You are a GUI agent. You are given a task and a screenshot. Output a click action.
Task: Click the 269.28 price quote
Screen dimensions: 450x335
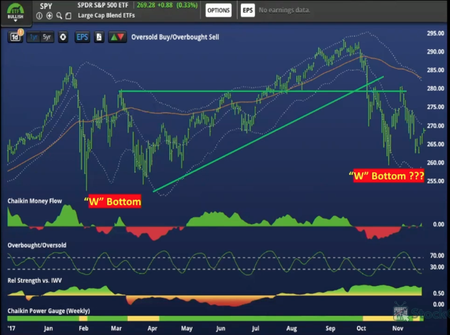(146, 5)
